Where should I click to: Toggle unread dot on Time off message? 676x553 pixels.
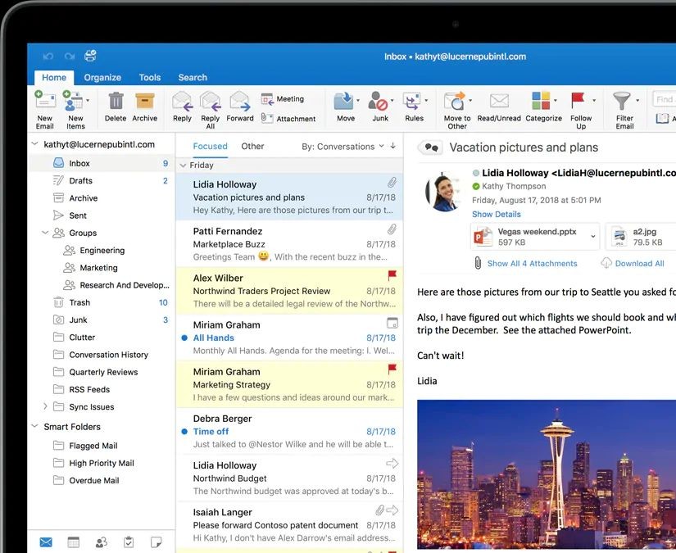coord(184,432)
